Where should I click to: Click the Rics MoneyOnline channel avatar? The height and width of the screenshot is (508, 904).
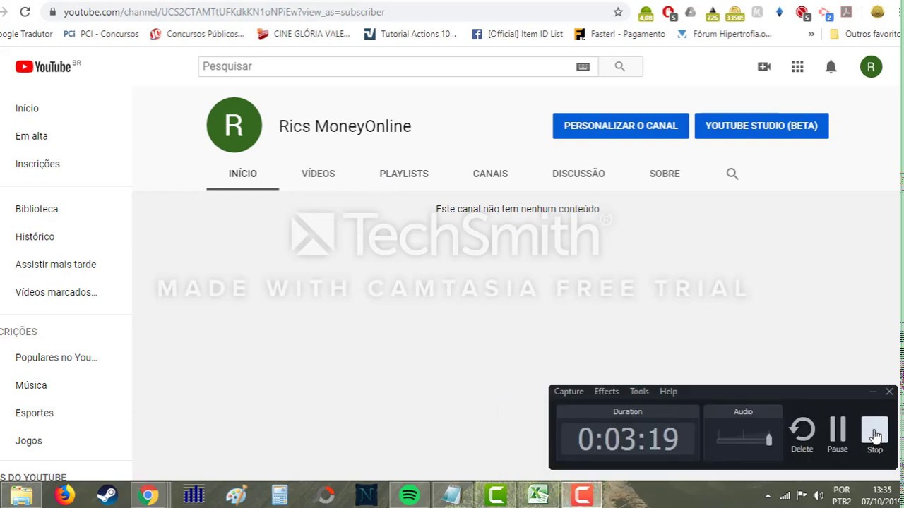(234, 125)
